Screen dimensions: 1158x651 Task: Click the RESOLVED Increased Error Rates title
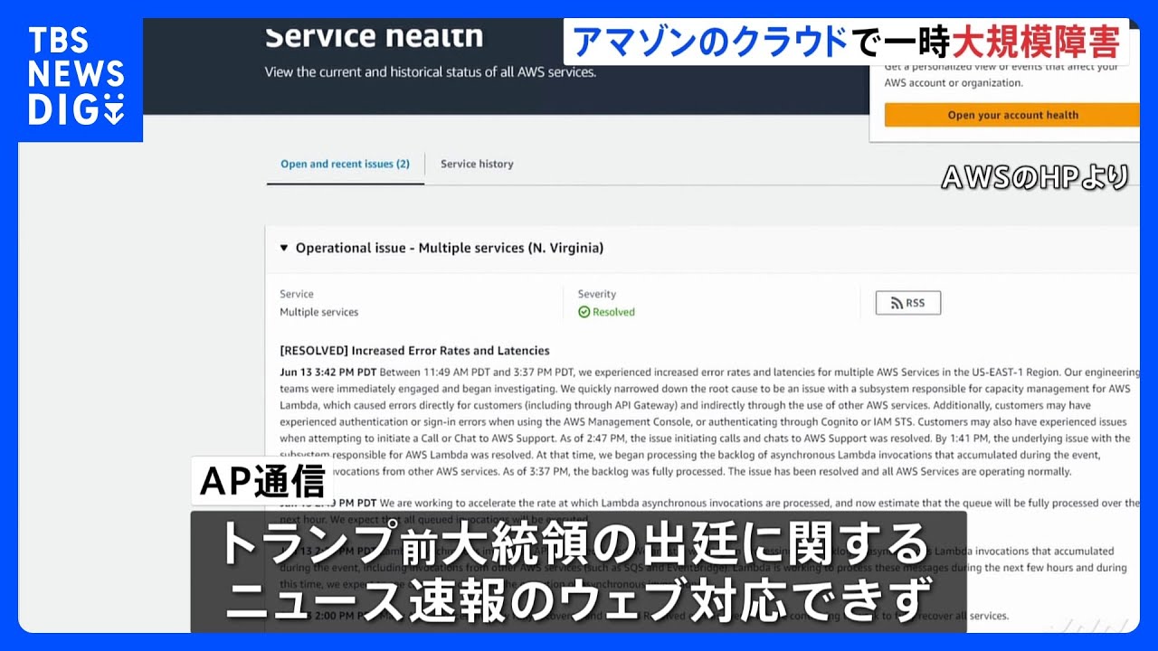[414, 351]
